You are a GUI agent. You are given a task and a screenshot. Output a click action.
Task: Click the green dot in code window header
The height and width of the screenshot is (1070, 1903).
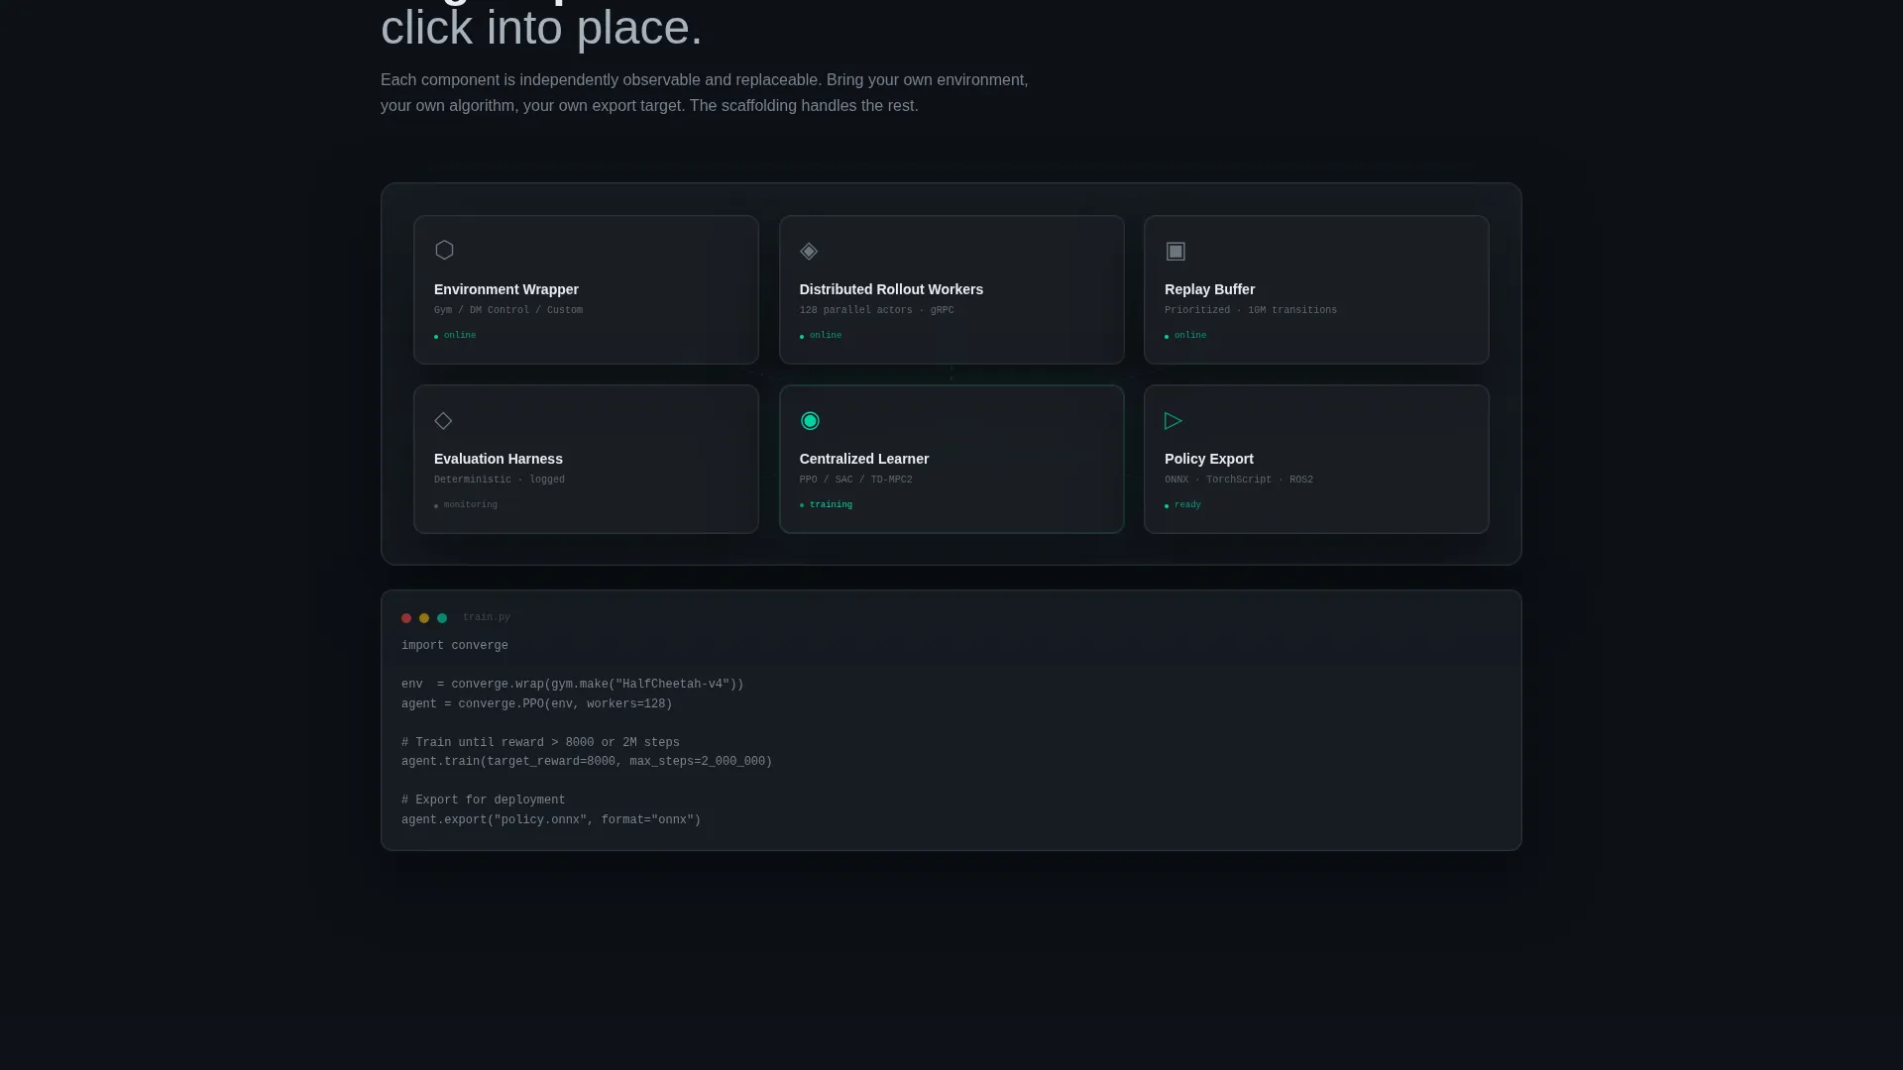coord(442,618)
